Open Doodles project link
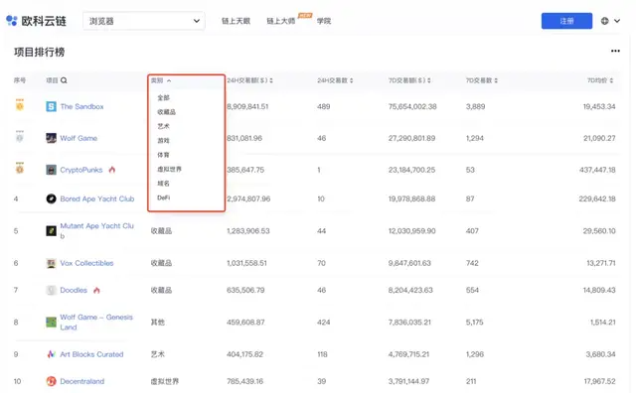 pyautogui.click(x=74, y=290)
